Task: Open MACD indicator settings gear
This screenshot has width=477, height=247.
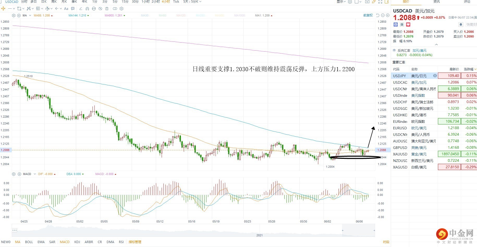Action: pos(14,174)
